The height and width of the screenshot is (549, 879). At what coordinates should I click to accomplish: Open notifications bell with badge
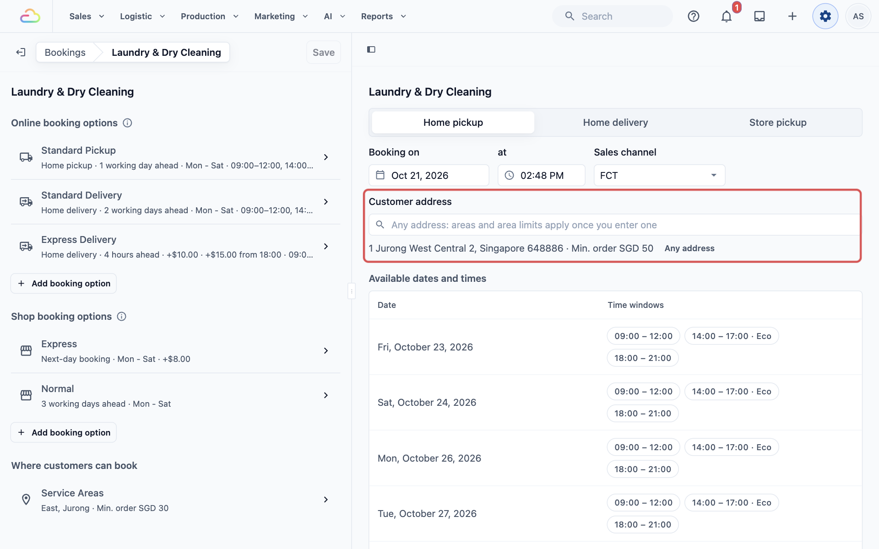tap(727, 16)
